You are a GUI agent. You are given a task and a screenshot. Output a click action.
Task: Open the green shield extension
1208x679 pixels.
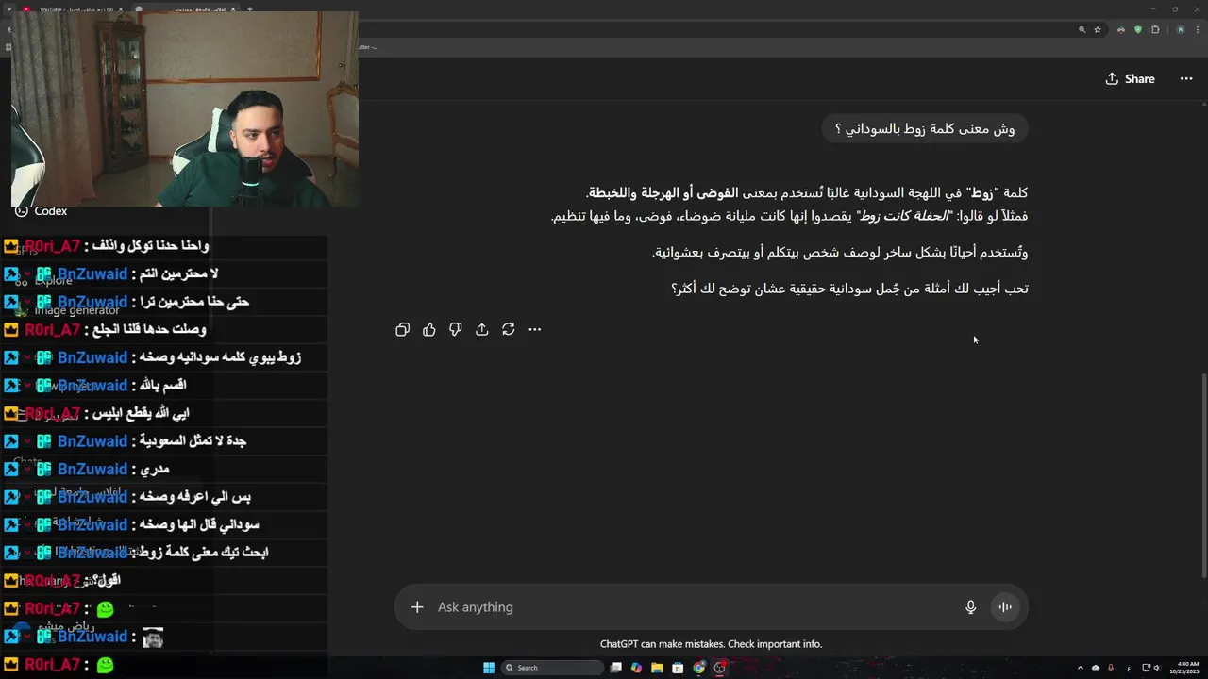[x=1138, y=30]
